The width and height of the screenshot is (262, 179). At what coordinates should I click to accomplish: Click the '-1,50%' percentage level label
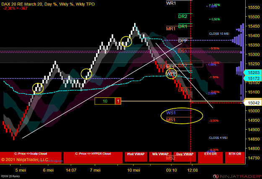(214, 77)
